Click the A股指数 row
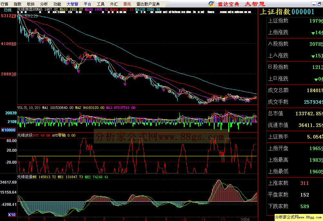 tap(295, 44)
